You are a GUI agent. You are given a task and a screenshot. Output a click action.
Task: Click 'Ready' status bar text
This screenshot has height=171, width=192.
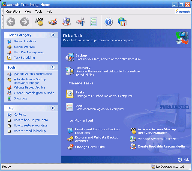click(7, 167)
